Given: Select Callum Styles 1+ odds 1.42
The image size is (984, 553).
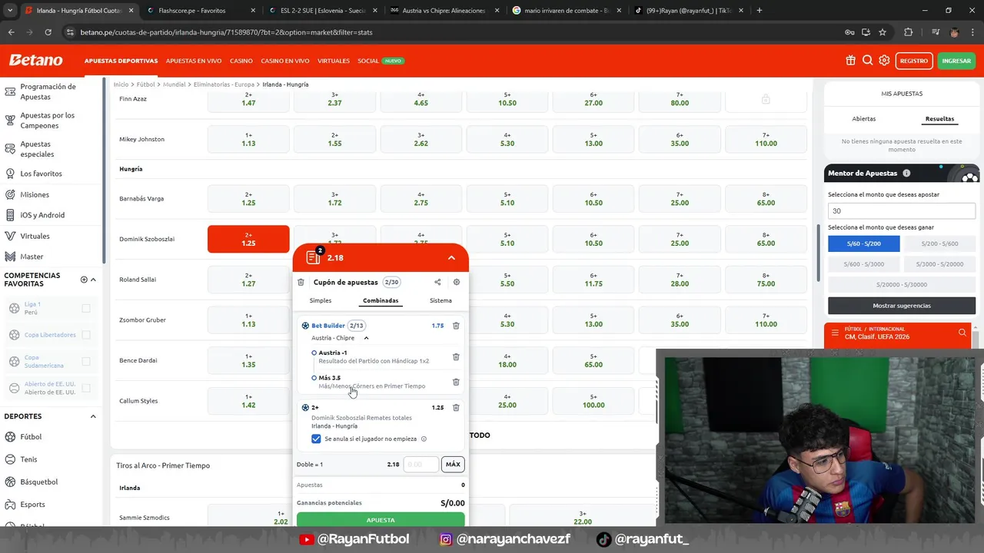Looking at the screenshot, I should (248, 401).
